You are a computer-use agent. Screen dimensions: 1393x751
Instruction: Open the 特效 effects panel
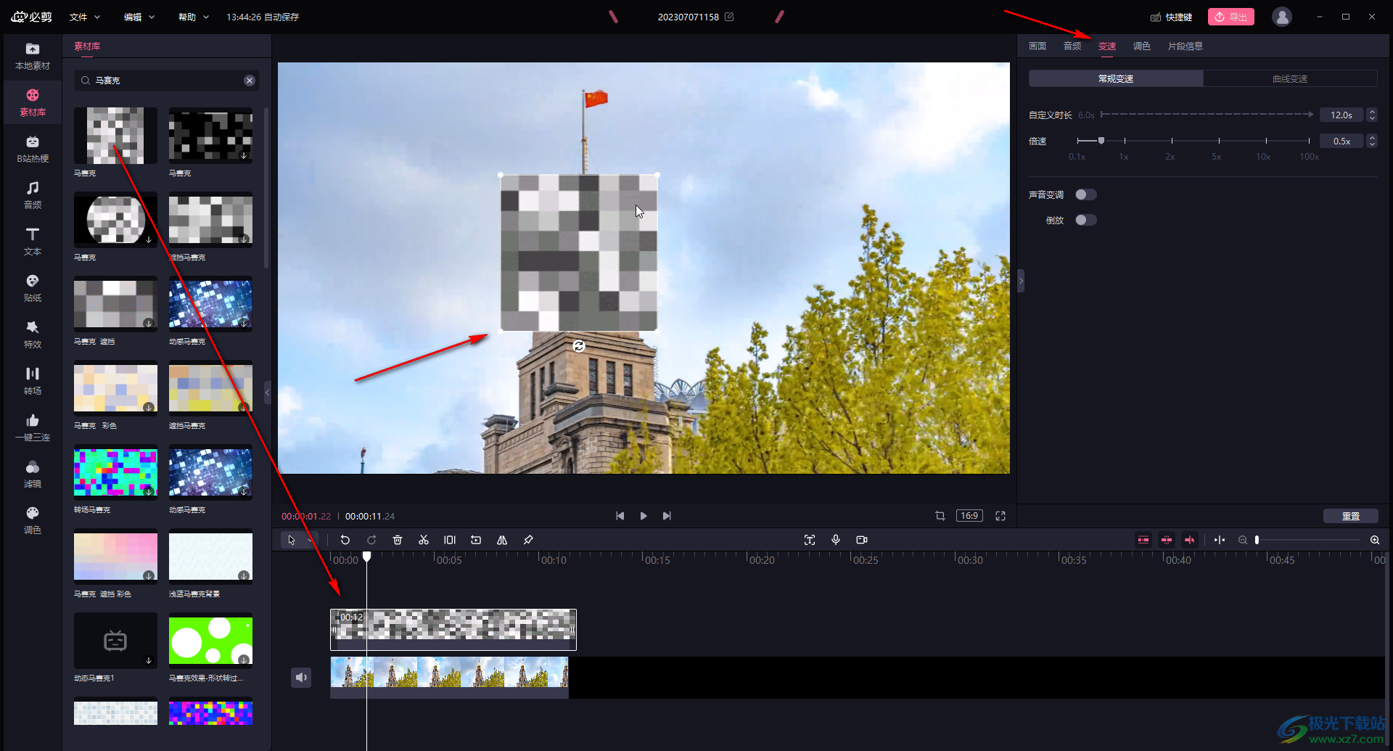coord(33,335)
